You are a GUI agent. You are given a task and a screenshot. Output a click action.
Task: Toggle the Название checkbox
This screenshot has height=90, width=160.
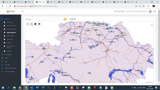coord(69,19)
